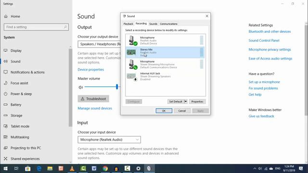308x173 pixels.
Task: Switch to the Recording tab
Action: 141,24
